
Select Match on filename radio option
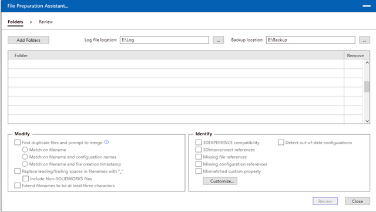[x=25, y=150]
